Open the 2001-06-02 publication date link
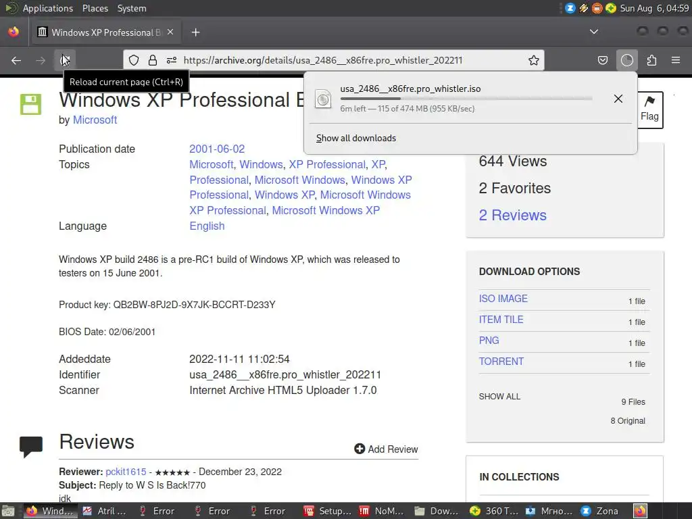Screen dimensions: 692x519 (x=217, y=149)
